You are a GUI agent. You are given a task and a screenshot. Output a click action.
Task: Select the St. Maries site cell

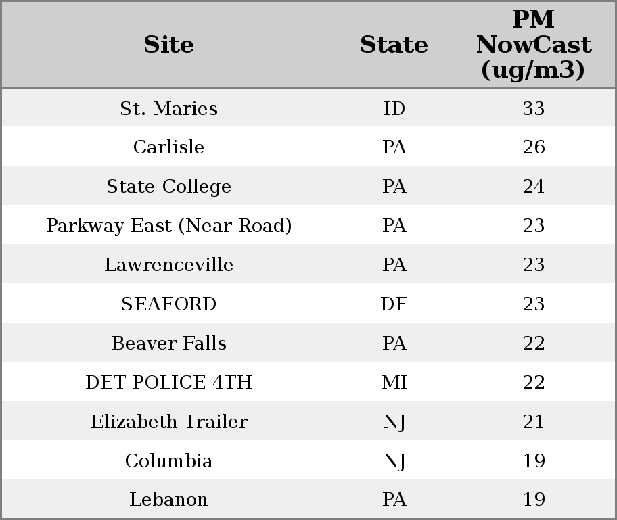pos(168,108)
